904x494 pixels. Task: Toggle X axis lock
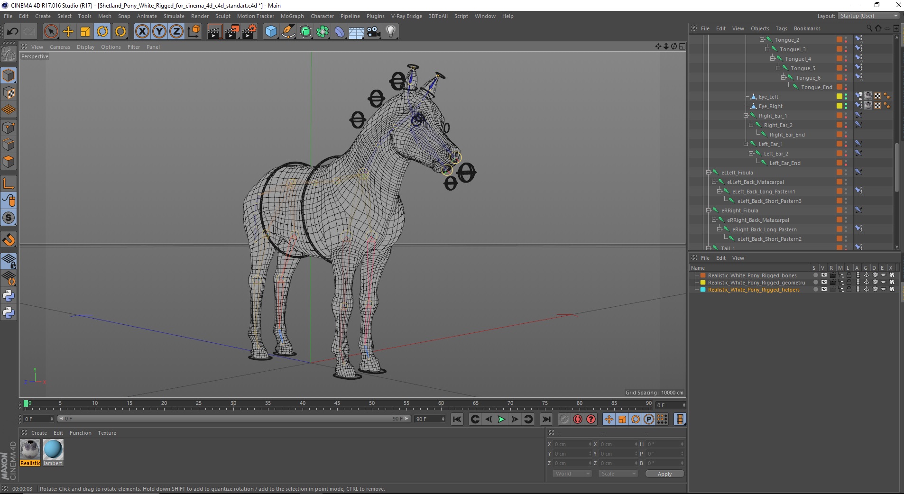[x=142, y=32]
